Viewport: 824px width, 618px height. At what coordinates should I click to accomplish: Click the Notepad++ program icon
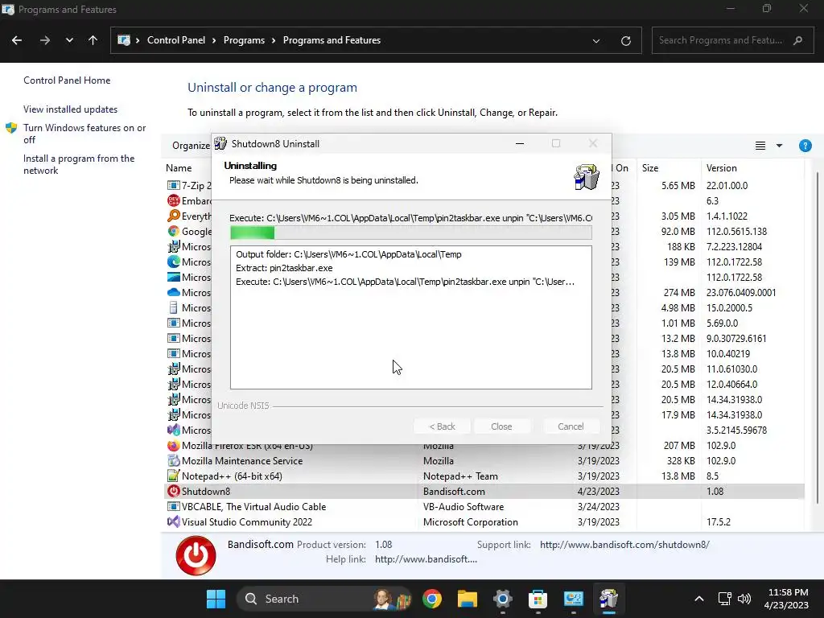[173, 476]
